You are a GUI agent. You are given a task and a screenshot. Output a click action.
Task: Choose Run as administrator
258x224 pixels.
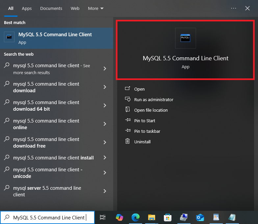pyautogui.click(x=154, y=99)
